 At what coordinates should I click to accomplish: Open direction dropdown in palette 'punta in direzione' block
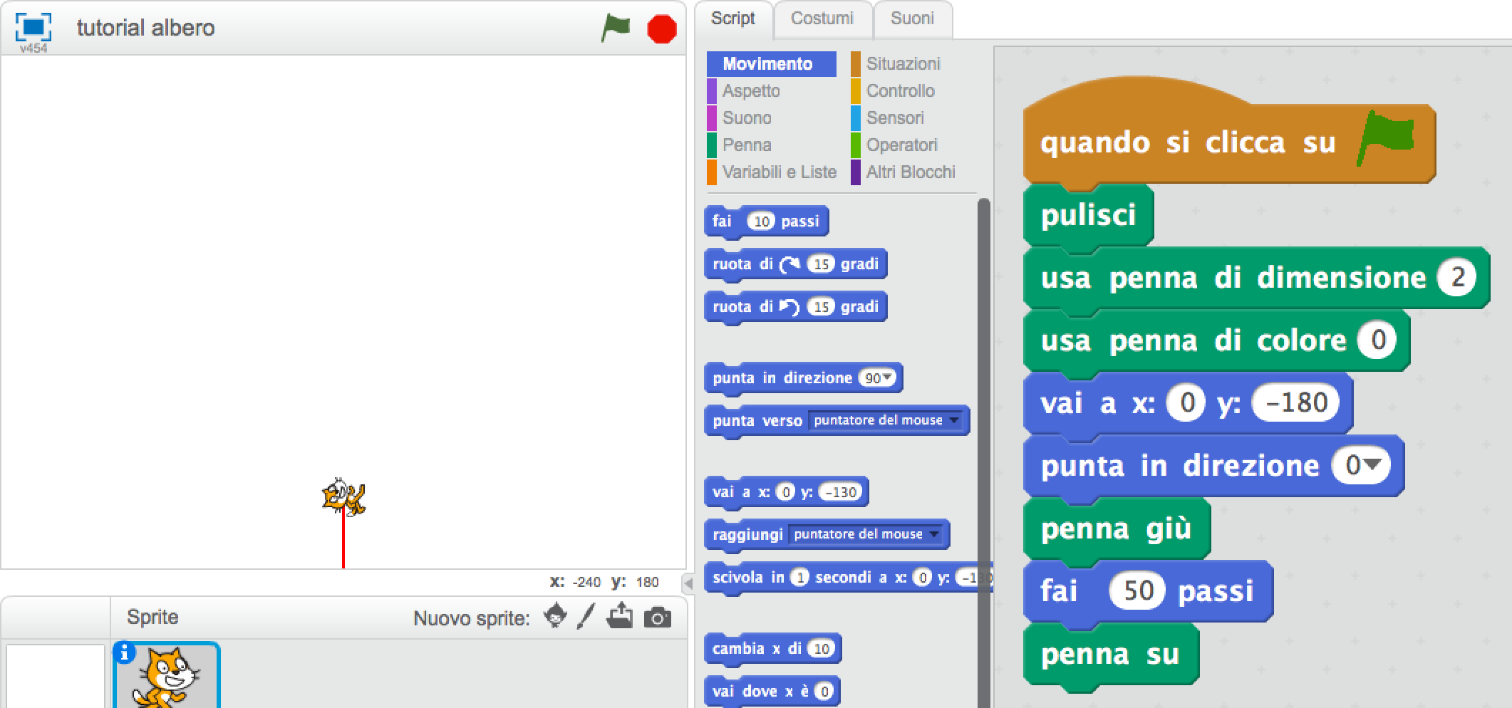887,378
